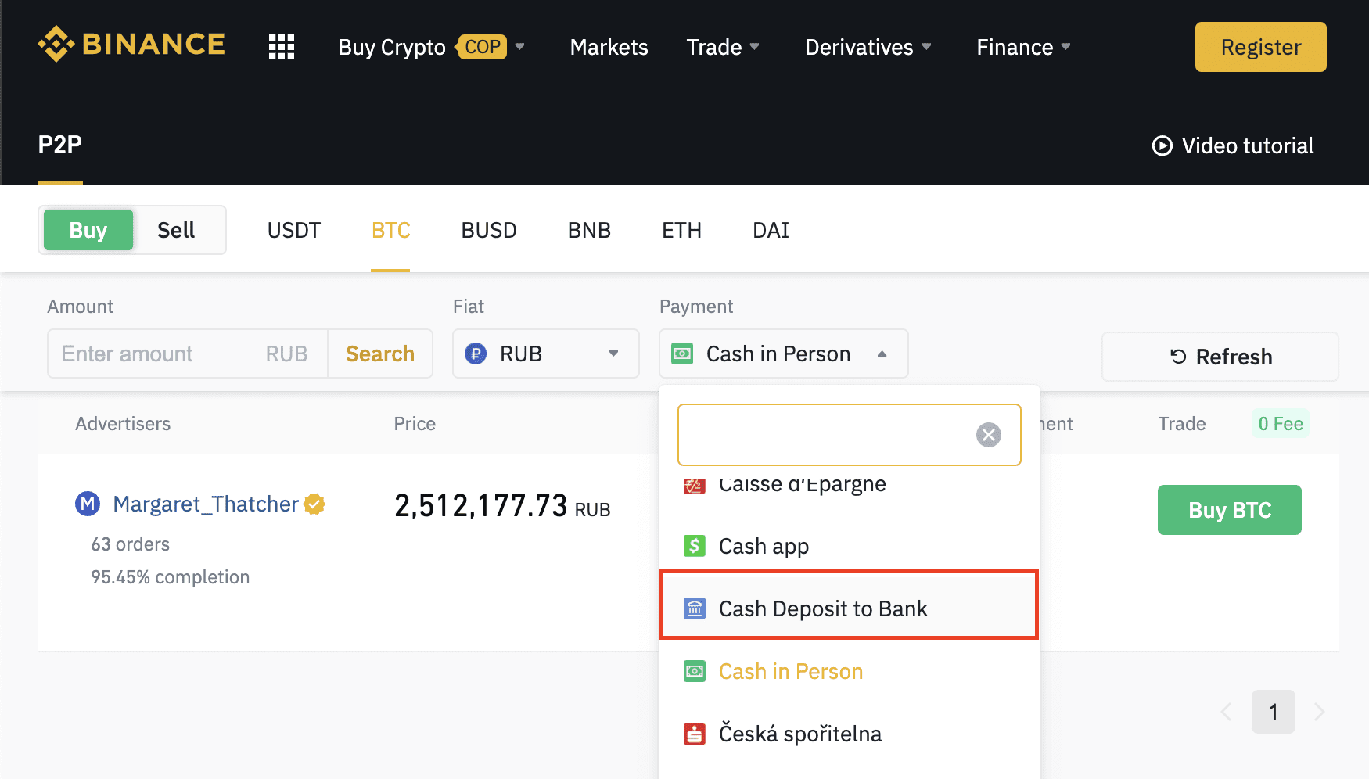Click the Advertisers column header
The height and width of the screenshot is (779, 1369).
coord(123,424)
